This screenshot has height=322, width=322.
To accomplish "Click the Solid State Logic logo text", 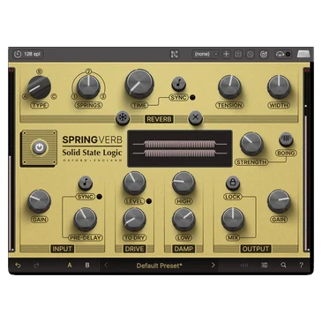I will 92,153.
